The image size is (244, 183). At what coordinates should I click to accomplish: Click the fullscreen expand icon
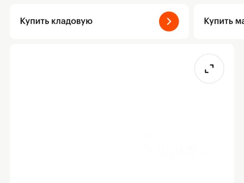coord(209,69)
